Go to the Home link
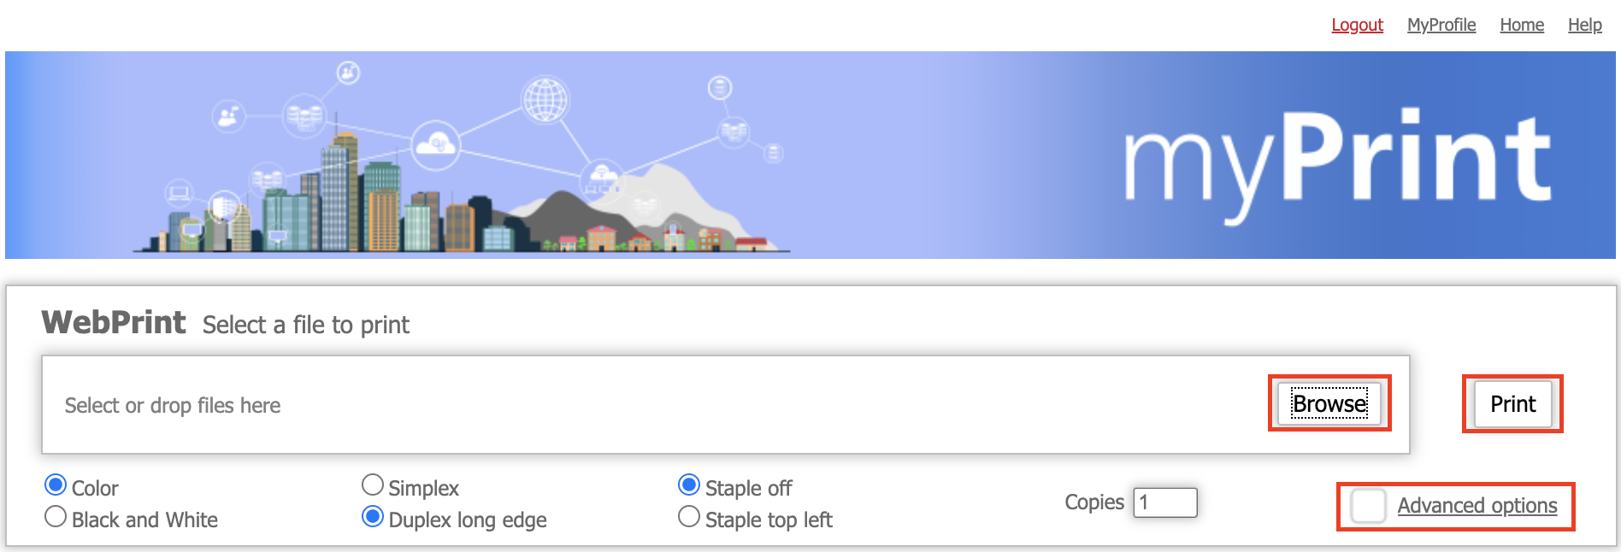The width and height of the screenshot is (1621, 552). tap(1522, 25)
